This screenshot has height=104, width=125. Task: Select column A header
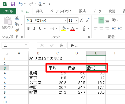pyautogui.click(x=19, y=53)
